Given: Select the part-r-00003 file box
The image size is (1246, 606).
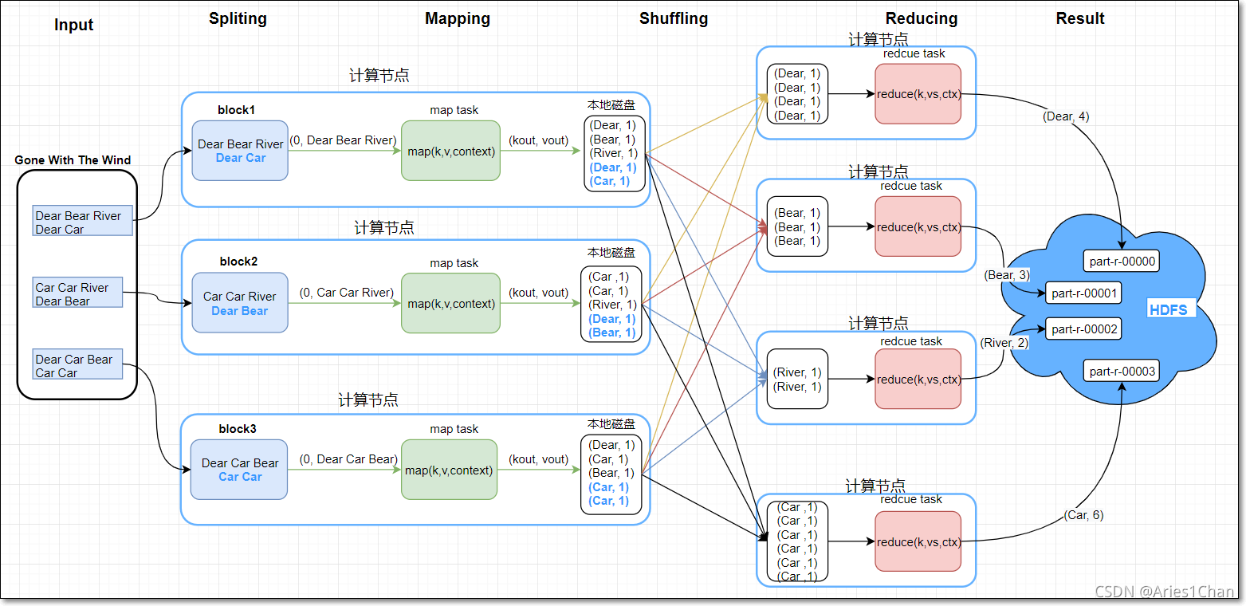Looking at the screenshot, I should (1122, 371).
